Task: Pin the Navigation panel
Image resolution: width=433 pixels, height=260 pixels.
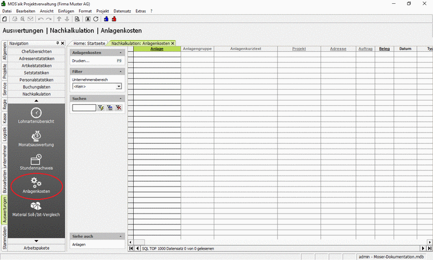Action: (x=58, y=43)
